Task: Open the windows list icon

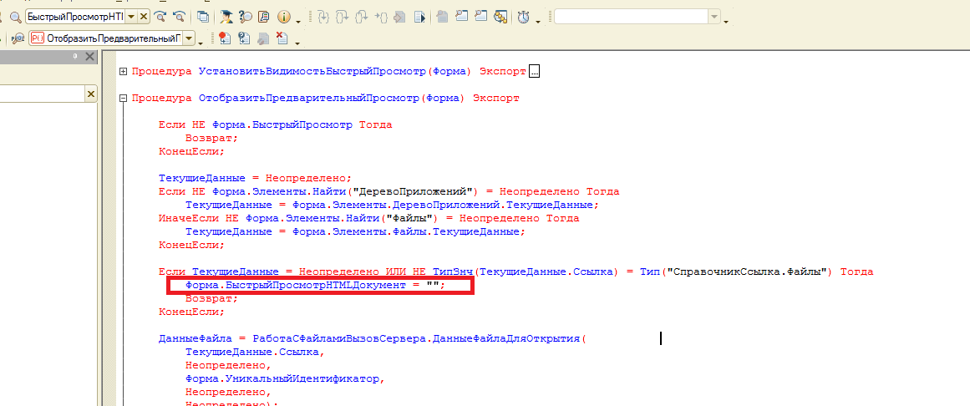Action: tap(202, 17)
